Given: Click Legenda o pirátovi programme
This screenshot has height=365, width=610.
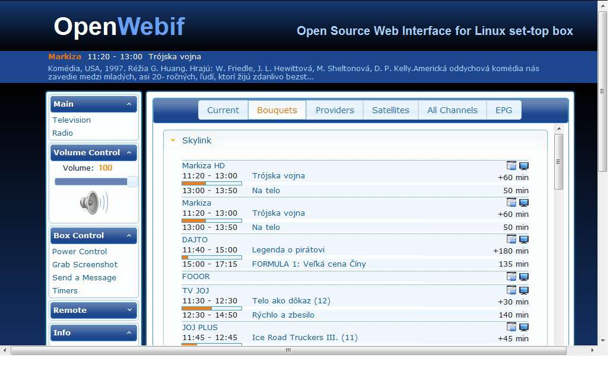Looking at the screenshot, I should tap(288, 250).
